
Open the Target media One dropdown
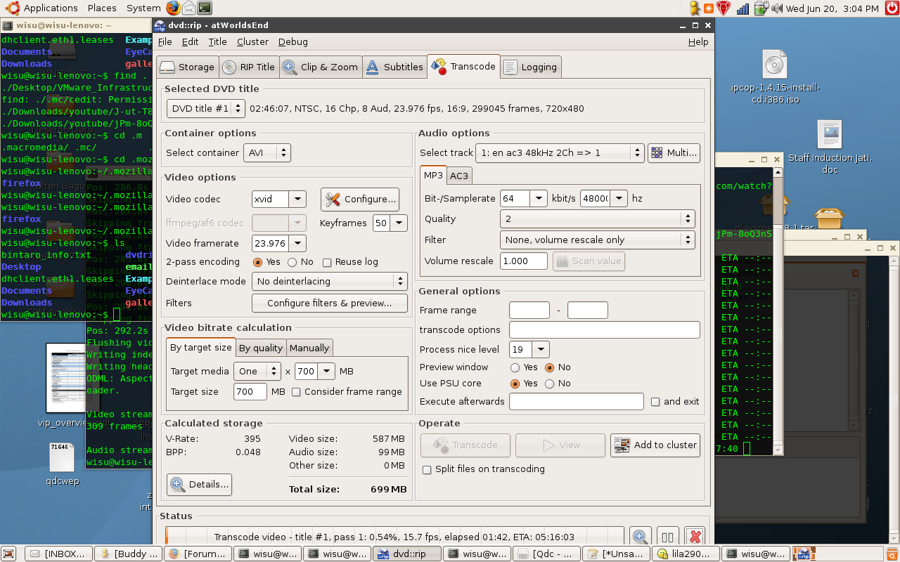258,371
